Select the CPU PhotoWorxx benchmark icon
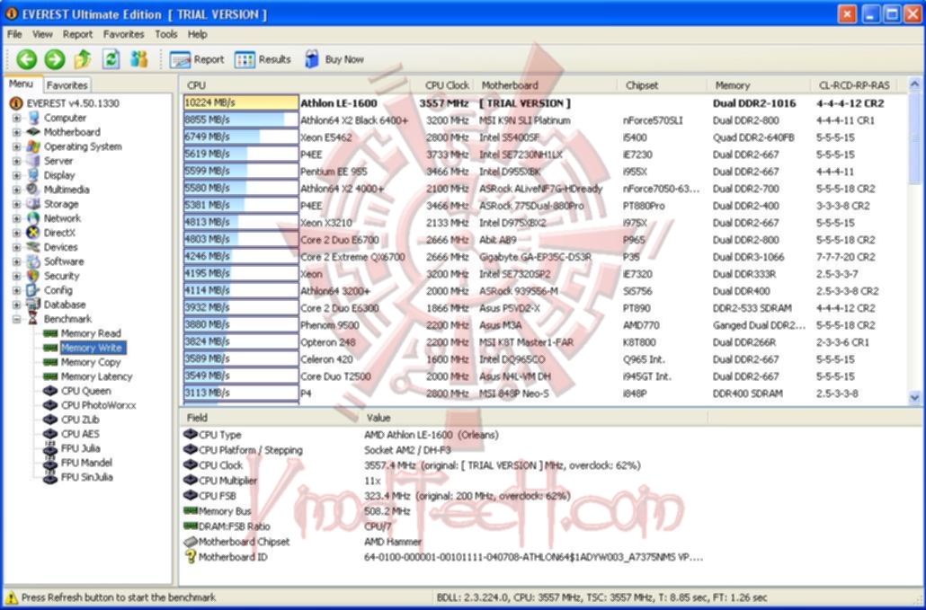926x610 pixels. pos(50,405)
